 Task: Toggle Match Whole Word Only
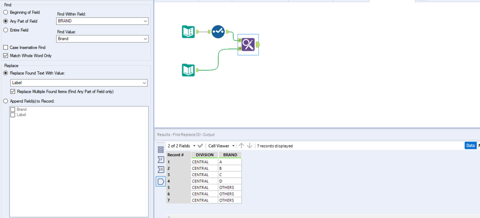(x=5, y=56)
